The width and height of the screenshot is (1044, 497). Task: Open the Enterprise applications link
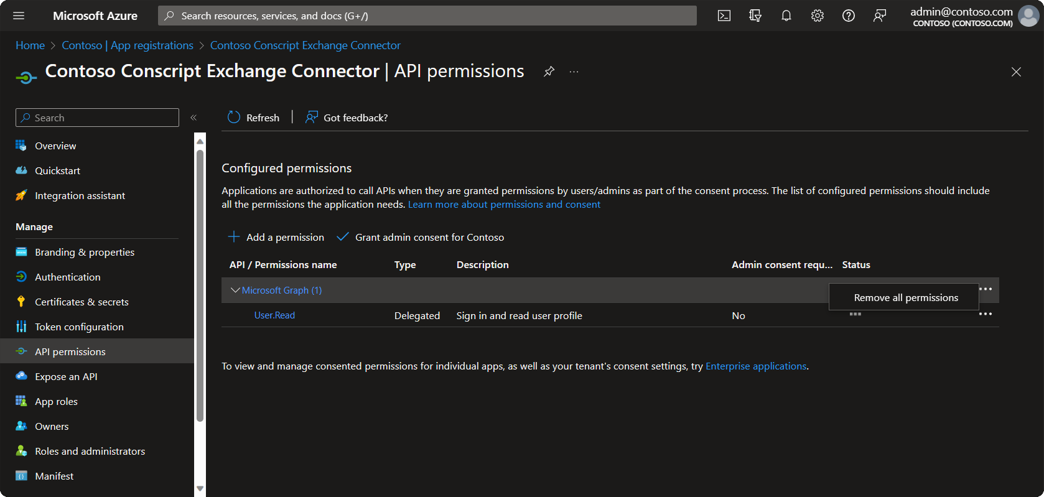[756, 366]
